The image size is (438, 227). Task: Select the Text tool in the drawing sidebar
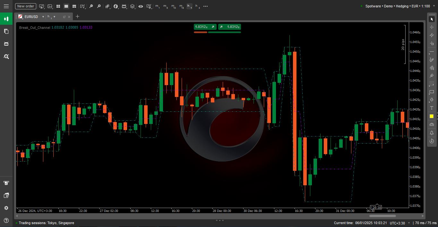tap(432, 108)
